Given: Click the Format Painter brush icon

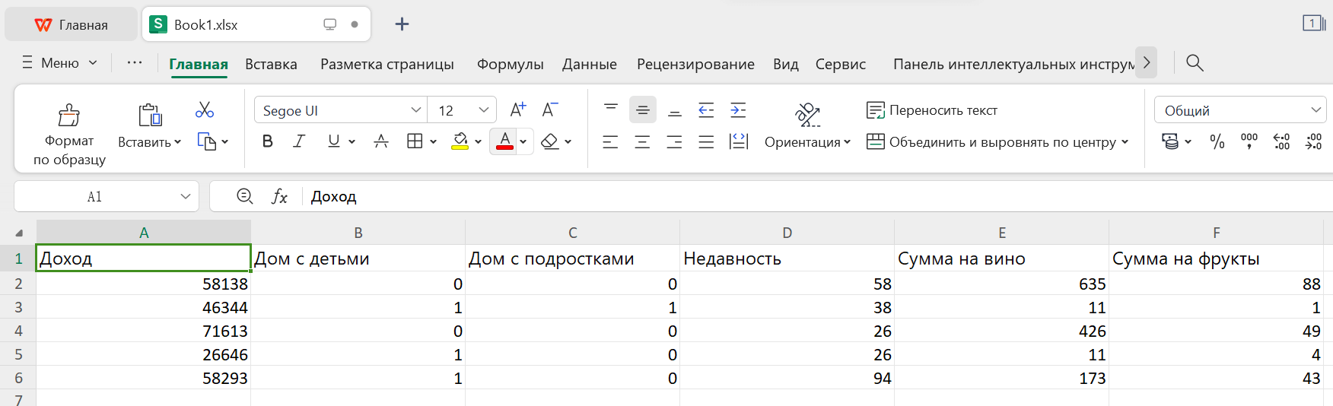Looking at the screenshot, I should click(69, 115).
